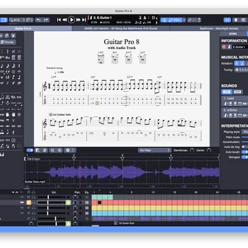This screenshot has height=248, width=248.
Task: Select the highlighted green note in the tablature
Action: (x=97, y=103)
